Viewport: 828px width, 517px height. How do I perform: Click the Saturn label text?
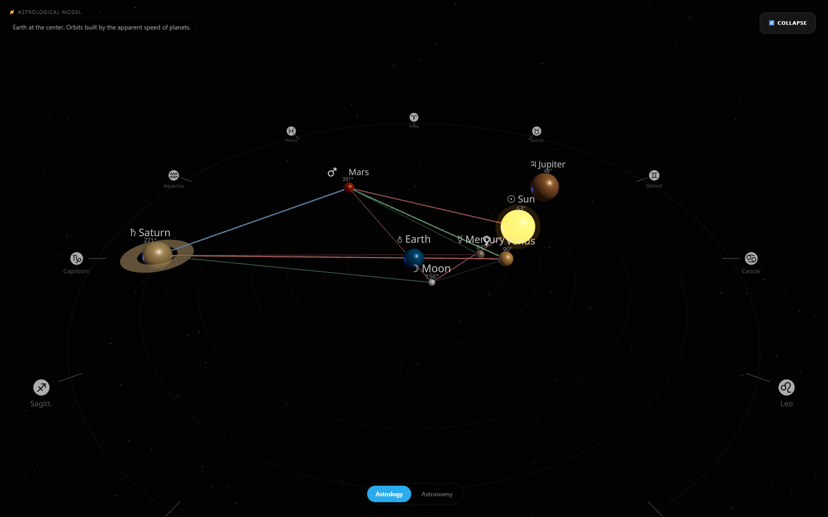tap(154, 233)
